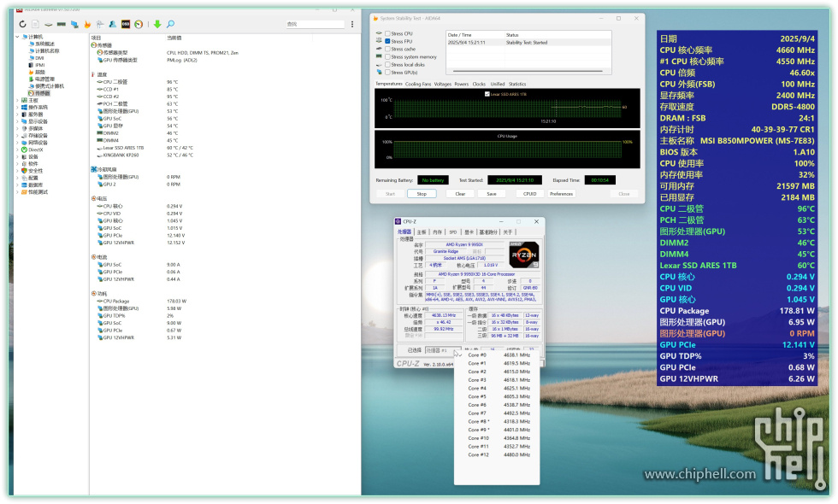Click the Ryzen logo in CPU-Z

(523, 255)
